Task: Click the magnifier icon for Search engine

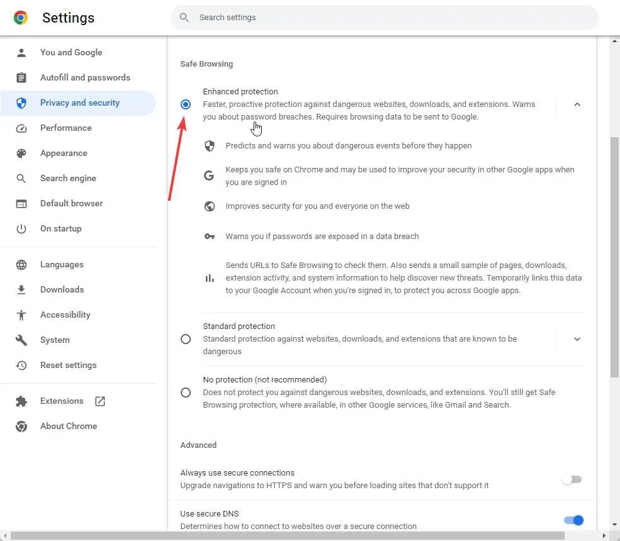Action: click(x=21, y=179)
